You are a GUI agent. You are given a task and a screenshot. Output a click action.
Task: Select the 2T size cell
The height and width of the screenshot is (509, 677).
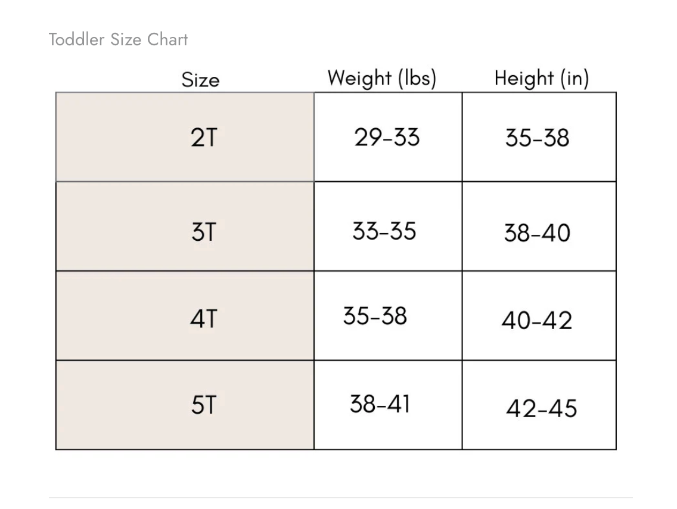coord(203,138)
